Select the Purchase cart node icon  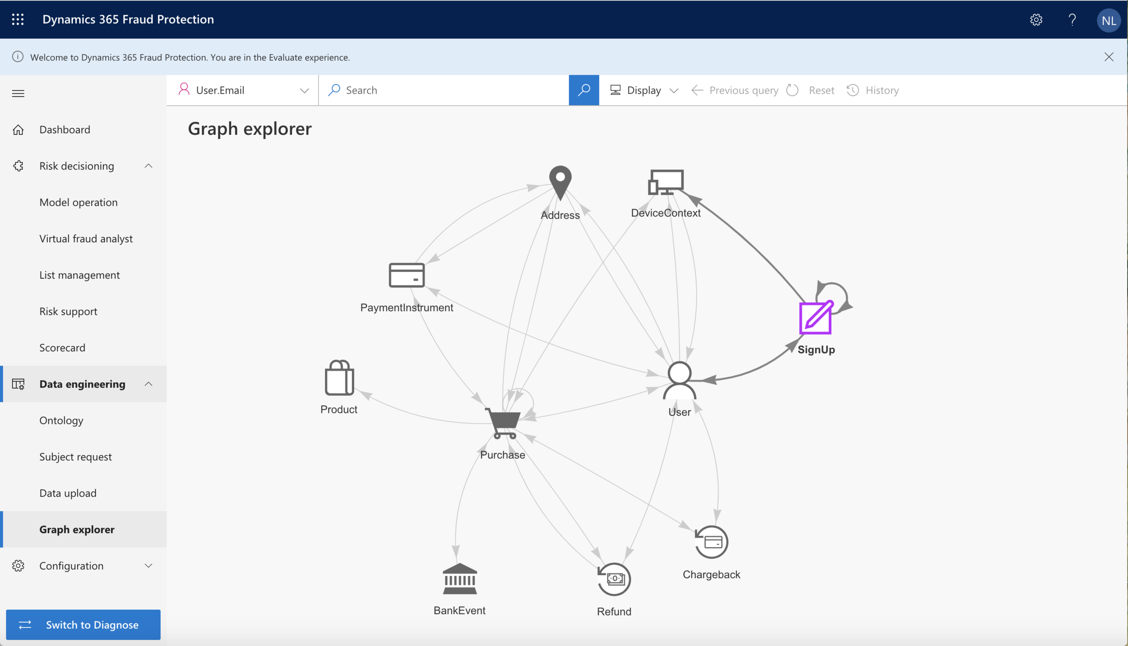[x=503, y=423]
